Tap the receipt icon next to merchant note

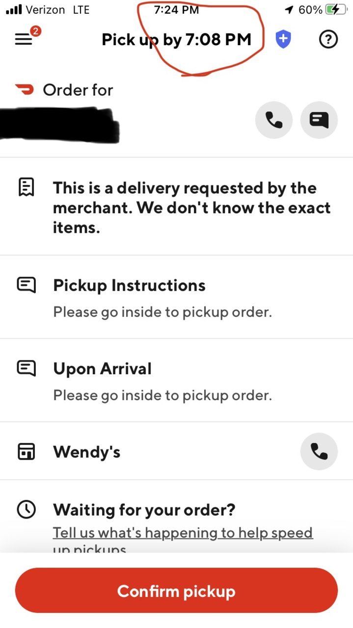[x=26, y=187]
